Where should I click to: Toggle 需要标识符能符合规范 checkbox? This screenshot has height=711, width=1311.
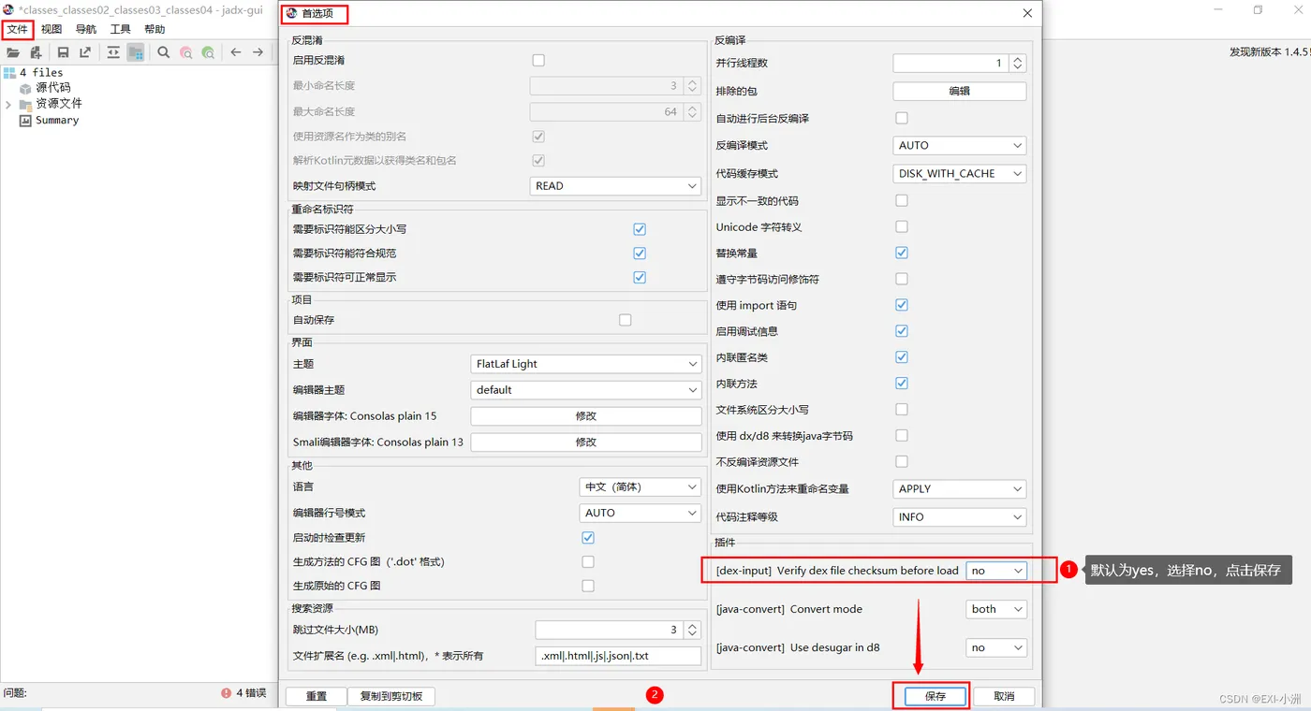[x=640, y=254]
